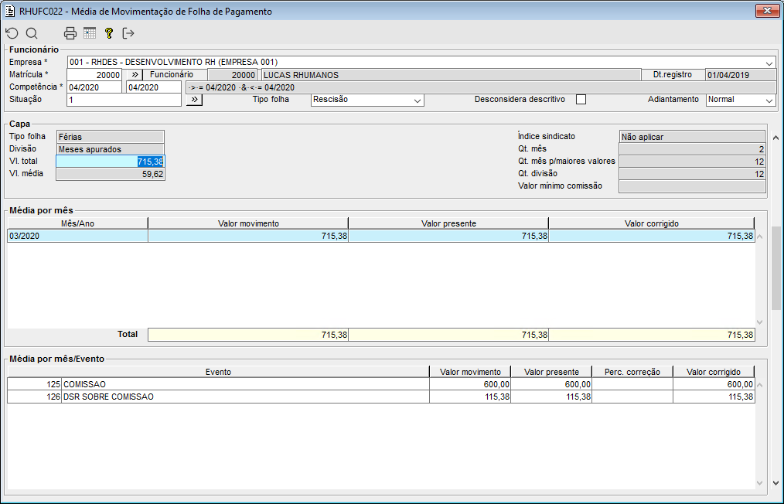
Task: Click the main window scrollbar up arrow
Action: pyautogui.click(x=775, y=138)
